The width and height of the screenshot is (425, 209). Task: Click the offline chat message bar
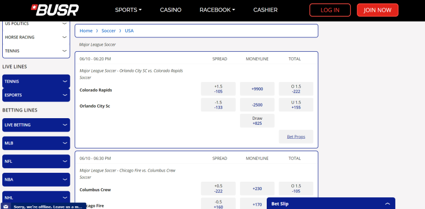[44, 206]
